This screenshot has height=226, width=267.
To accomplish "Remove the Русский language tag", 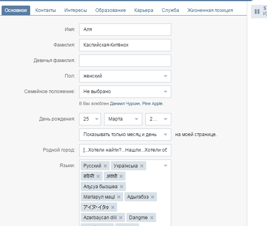I will 105,166.
